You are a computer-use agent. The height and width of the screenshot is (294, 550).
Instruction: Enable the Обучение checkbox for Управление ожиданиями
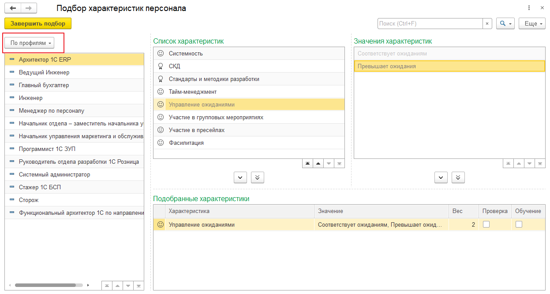(519, 224)
